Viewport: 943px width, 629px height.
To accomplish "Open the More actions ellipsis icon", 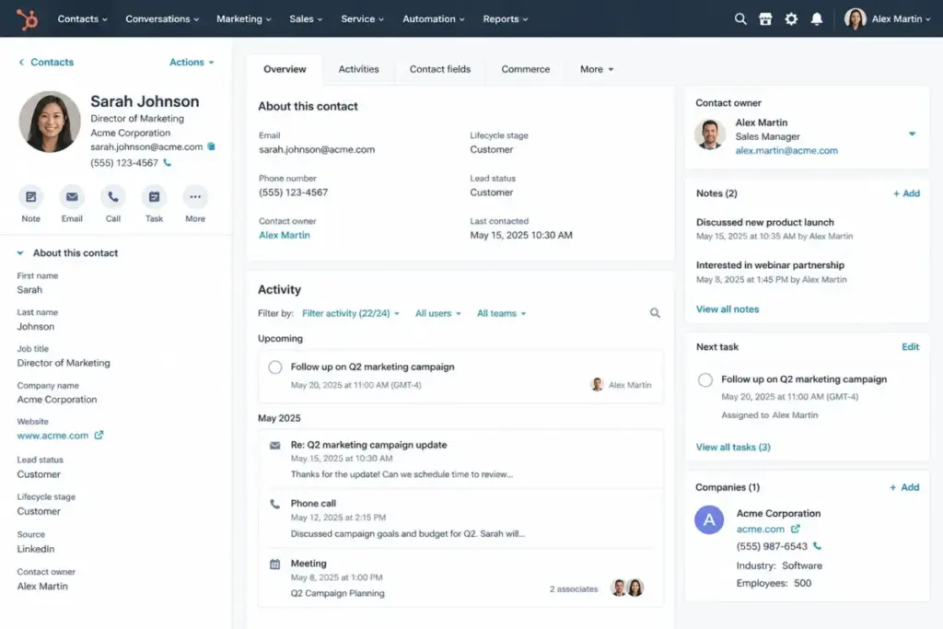I will [195, 197].
